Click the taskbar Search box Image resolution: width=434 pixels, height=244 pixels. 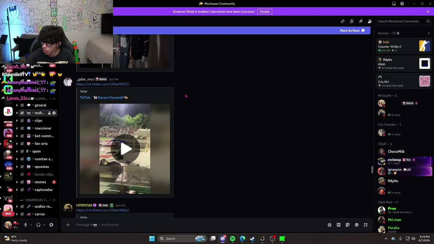(x=182, y=239)
